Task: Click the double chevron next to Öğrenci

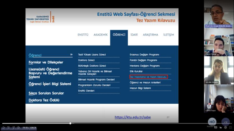Action: (71, 55)
